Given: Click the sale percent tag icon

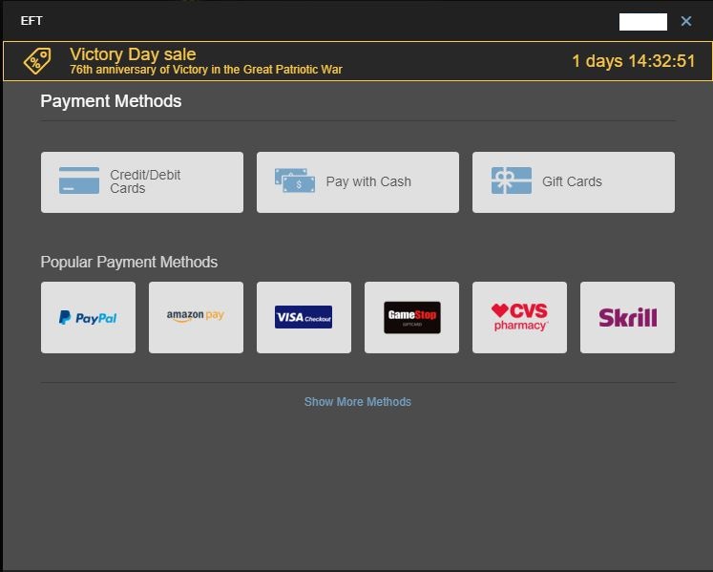Looking at the screenshot, I should pos(37,61).
